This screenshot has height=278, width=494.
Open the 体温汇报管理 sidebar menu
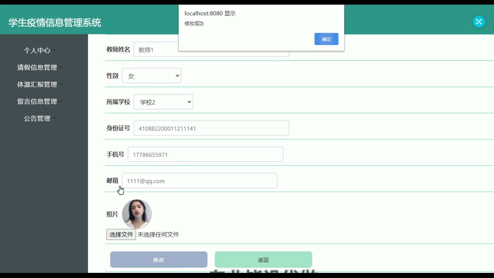[x=37, y=84]
